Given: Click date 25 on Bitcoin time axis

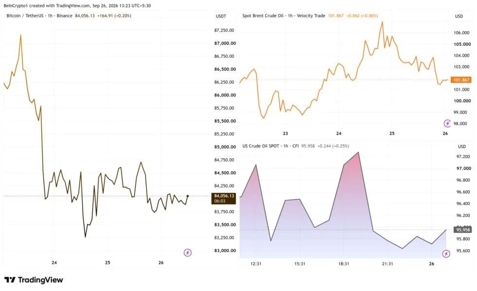Looking at the screenshot, I should (x=107, y=262).
